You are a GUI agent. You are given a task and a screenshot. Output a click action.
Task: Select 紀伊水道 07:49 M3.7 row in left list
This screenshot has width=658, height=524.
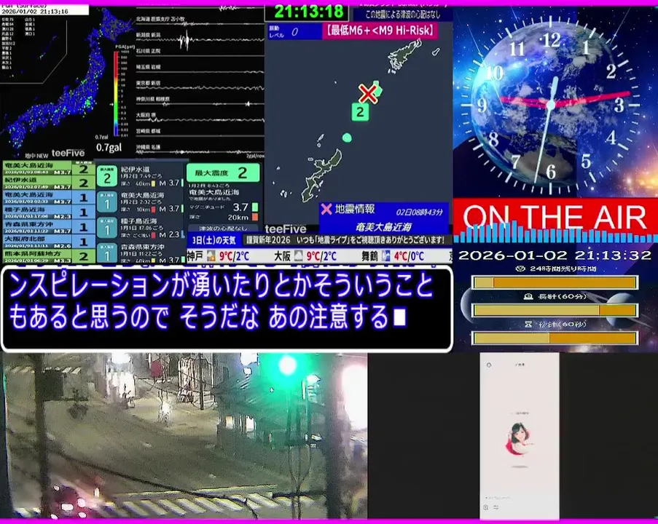click(49, 183)
